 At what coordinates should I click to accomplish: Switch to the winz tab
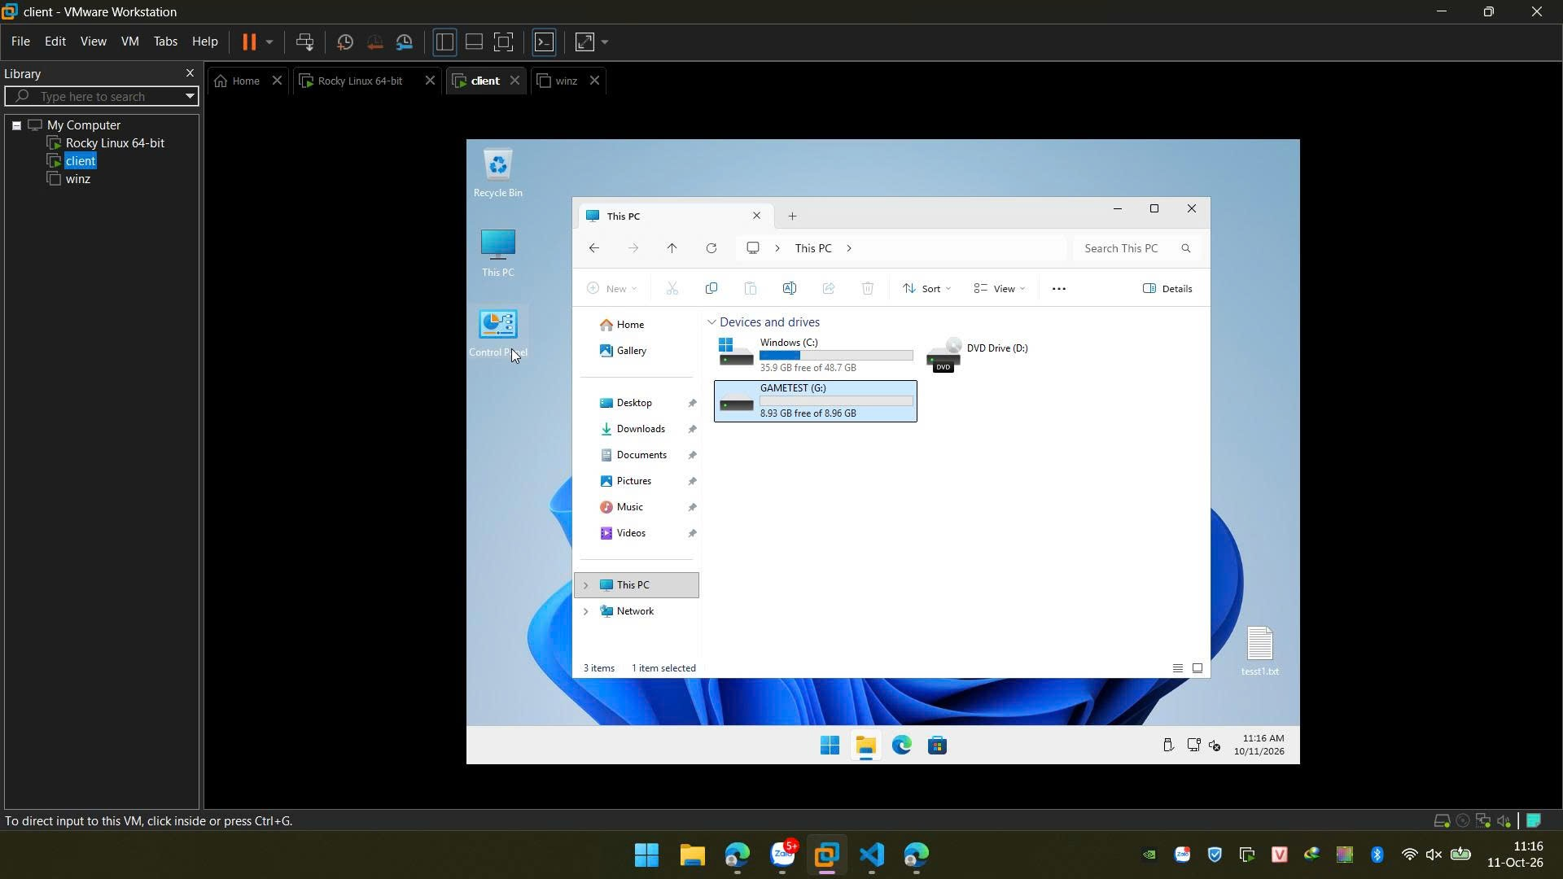566,81
